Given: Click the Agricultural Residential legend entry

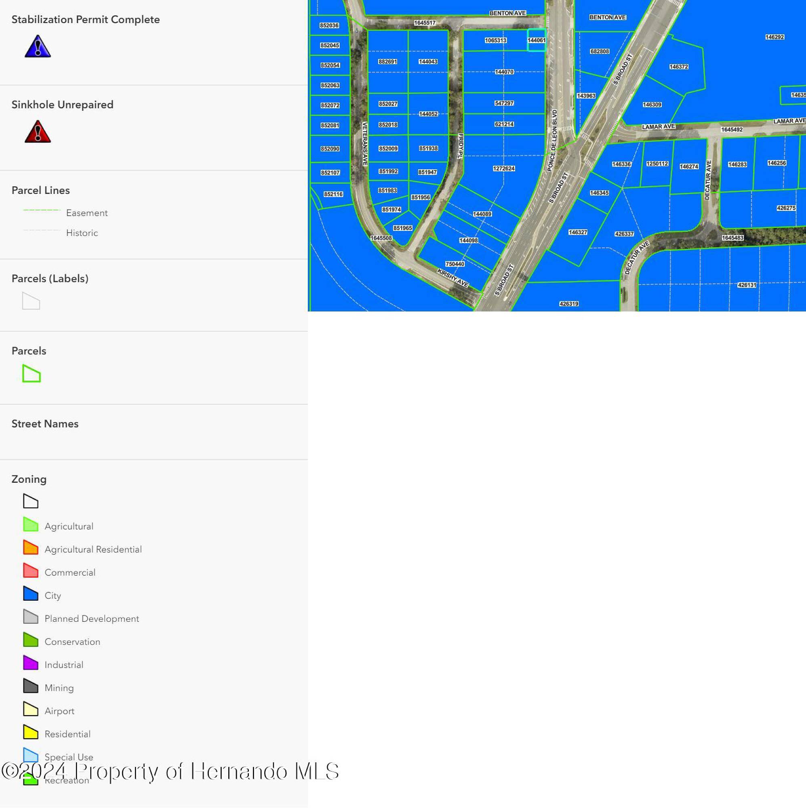Looking at the screenshot, I should pyautogui.click(x=93, y=549).
